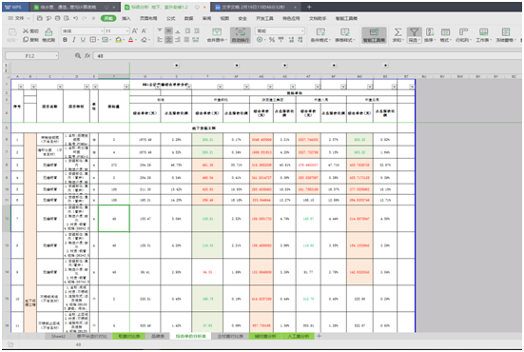
Task: Switch to the Sheet2 worksheet tab
Action: (x=59, y=336)
